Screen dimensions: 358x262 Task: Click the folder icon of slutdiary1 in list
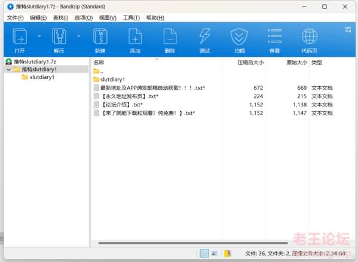[96, 80]
